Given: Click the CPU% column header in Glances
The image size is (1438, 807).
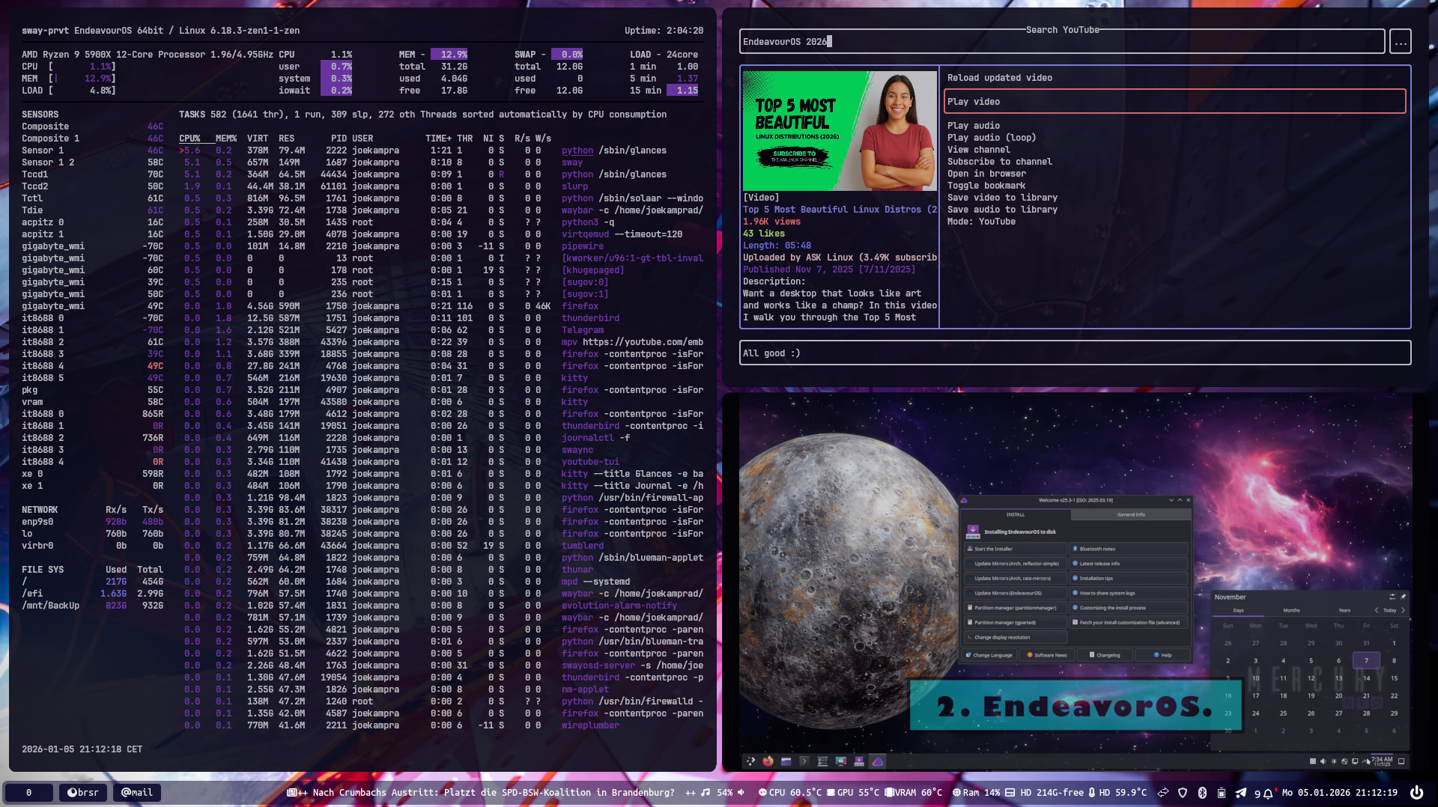Looking at the screenshot, I should [x=189, y=138].
